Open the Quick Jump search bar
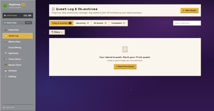Image resolution: width=214 pixels, height=111 pixels. 18,23
